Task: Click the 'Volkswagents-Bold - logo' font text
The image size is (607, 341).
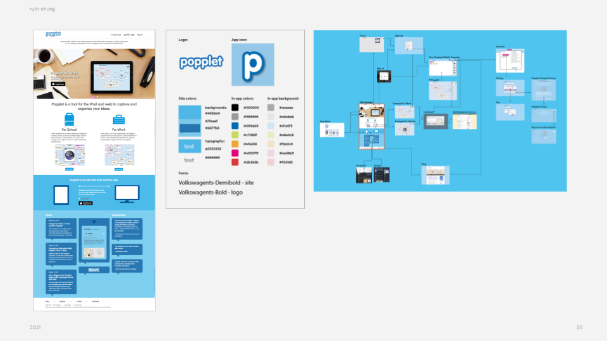Action: point(211,192)
